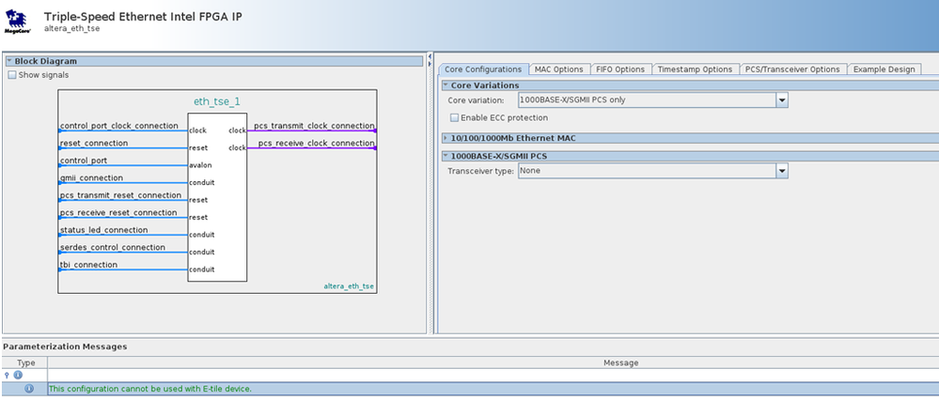Image resolution: width=939 pixels, height=400 pixels.
Task: Click the Type column header
Action: (25, 362)
